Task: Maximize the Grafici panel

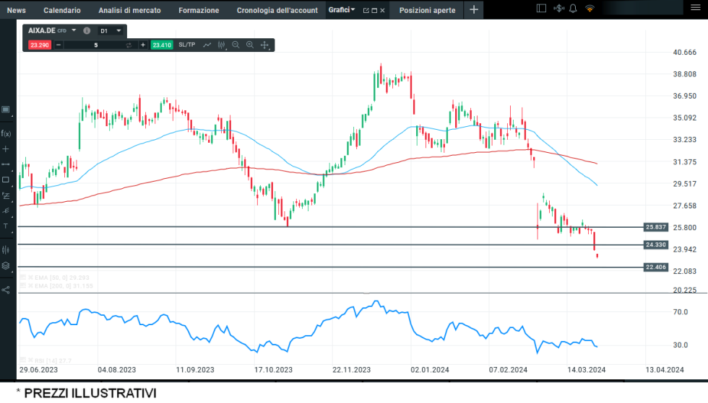Action: (x=374, y=10)
